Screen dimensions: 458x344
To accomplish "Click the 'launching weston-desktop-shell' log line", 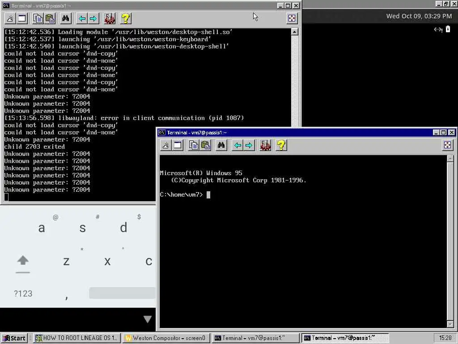I will pos(117,46).
